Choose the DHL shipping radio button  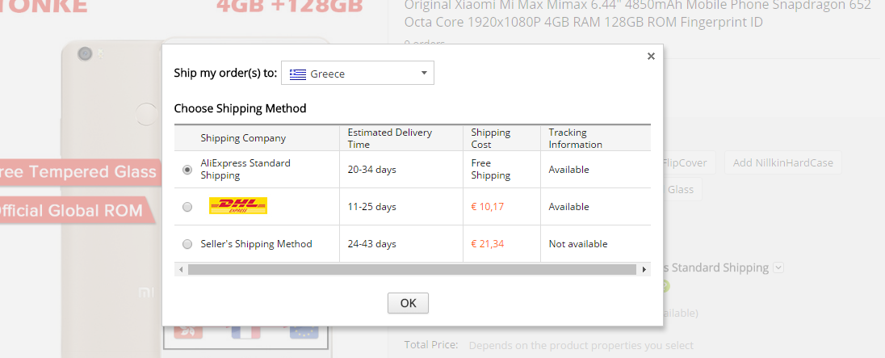[187, 207]
